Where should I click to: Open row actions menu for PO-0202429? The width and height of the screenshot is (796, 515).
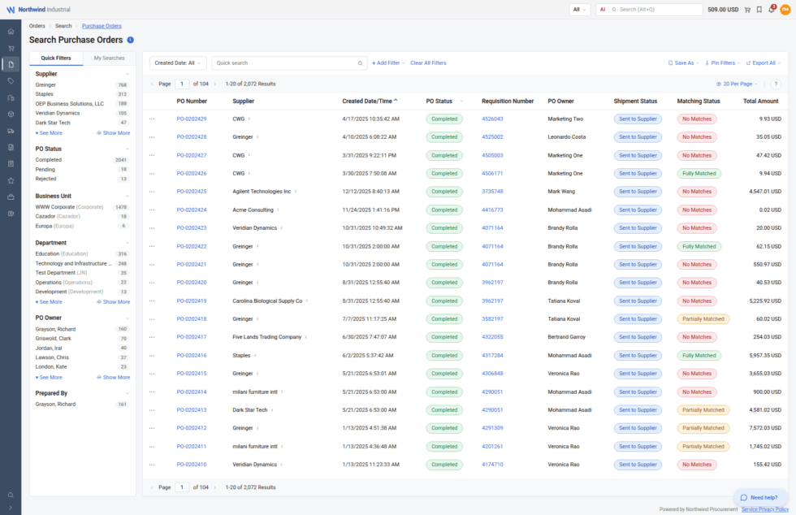click(x=152, y=119)
